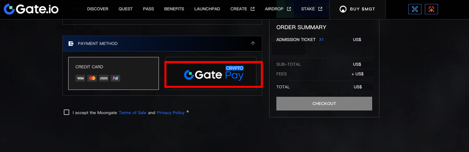Open the Create external link menu

click(242, 9)
